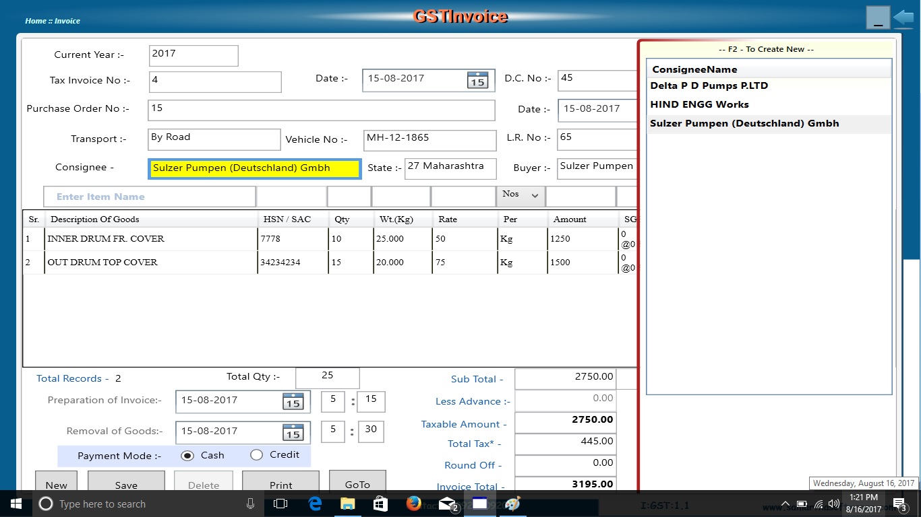Click the Windows taskbar search box
921x517 pixels.
coord(147,504)
